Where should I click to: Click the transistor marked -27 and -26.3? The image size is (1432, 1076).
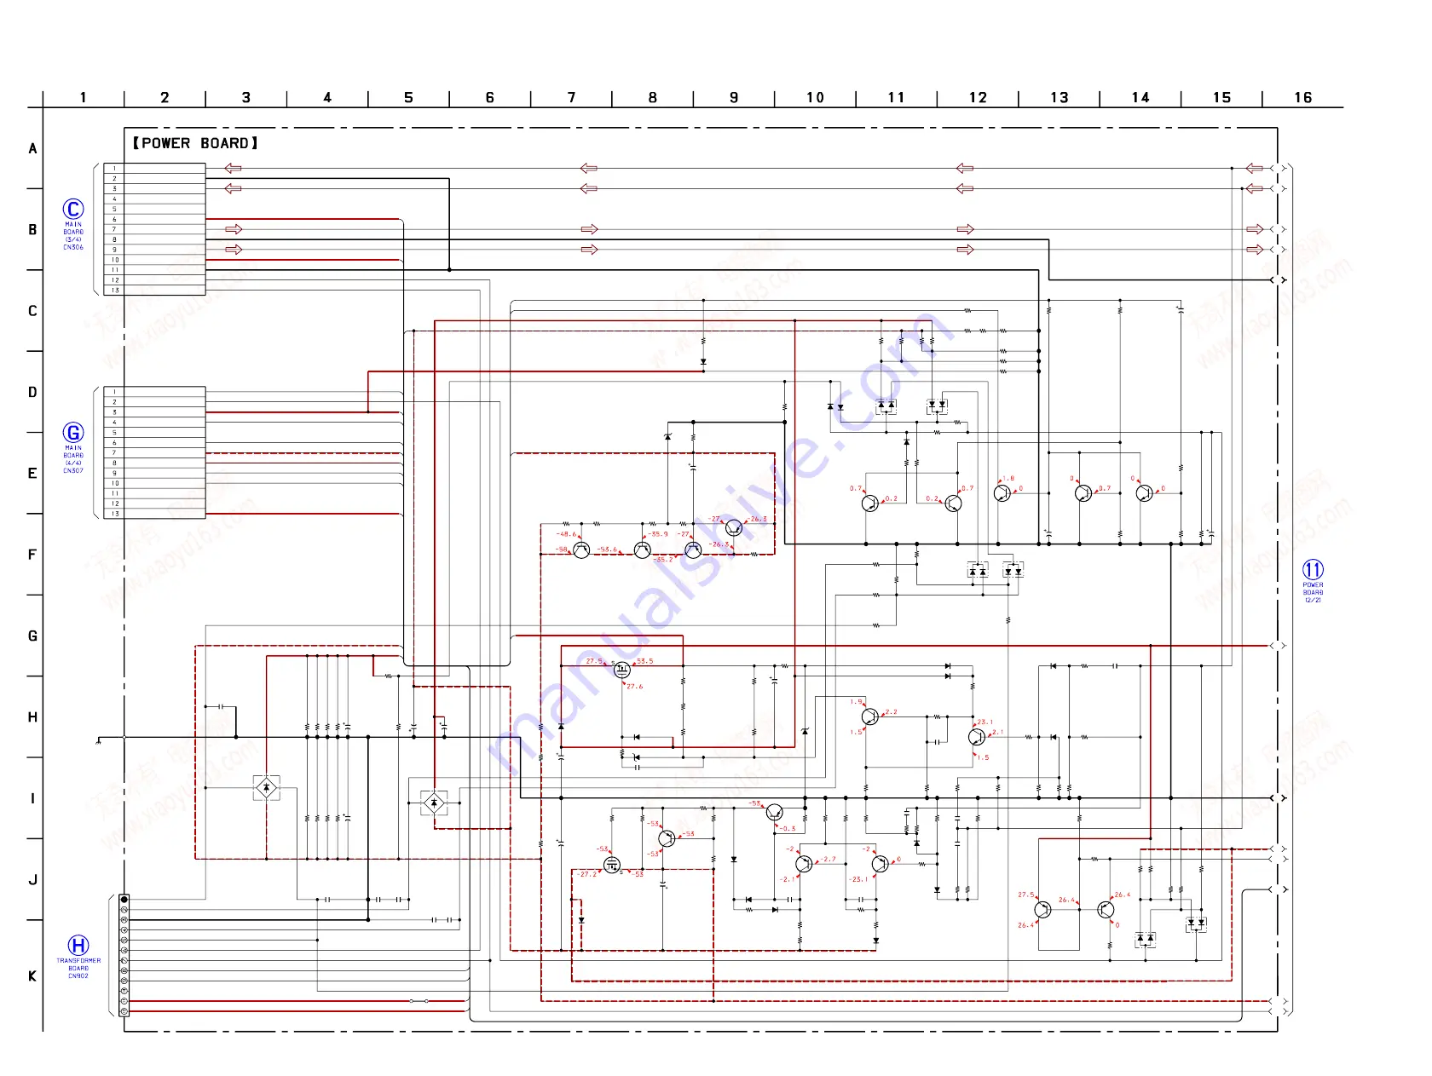tap(734, 528)
